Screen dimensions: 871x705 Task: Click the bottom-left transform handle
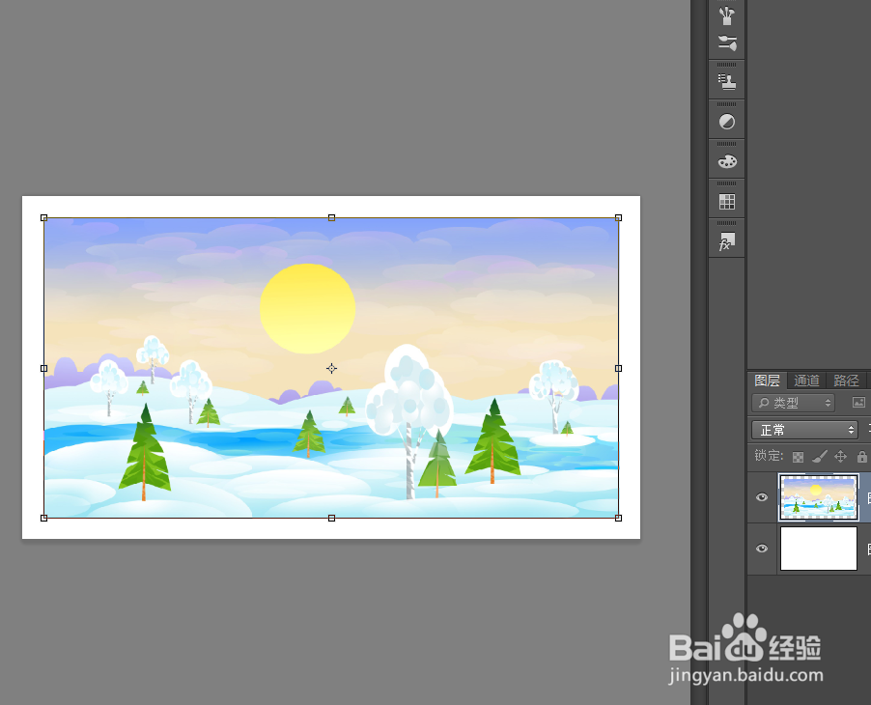click(x=43, y=518)
